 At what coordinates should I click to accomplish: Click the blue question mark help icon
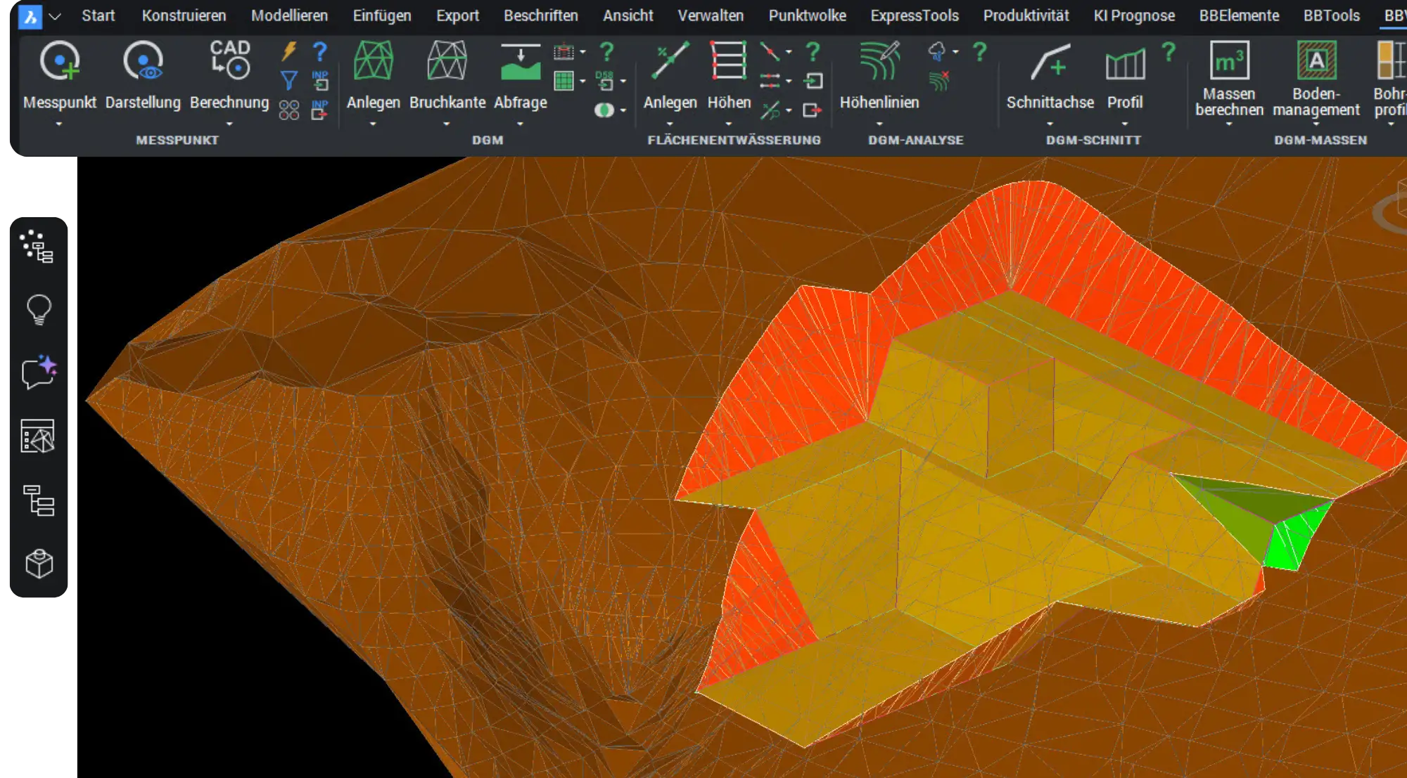320,51
